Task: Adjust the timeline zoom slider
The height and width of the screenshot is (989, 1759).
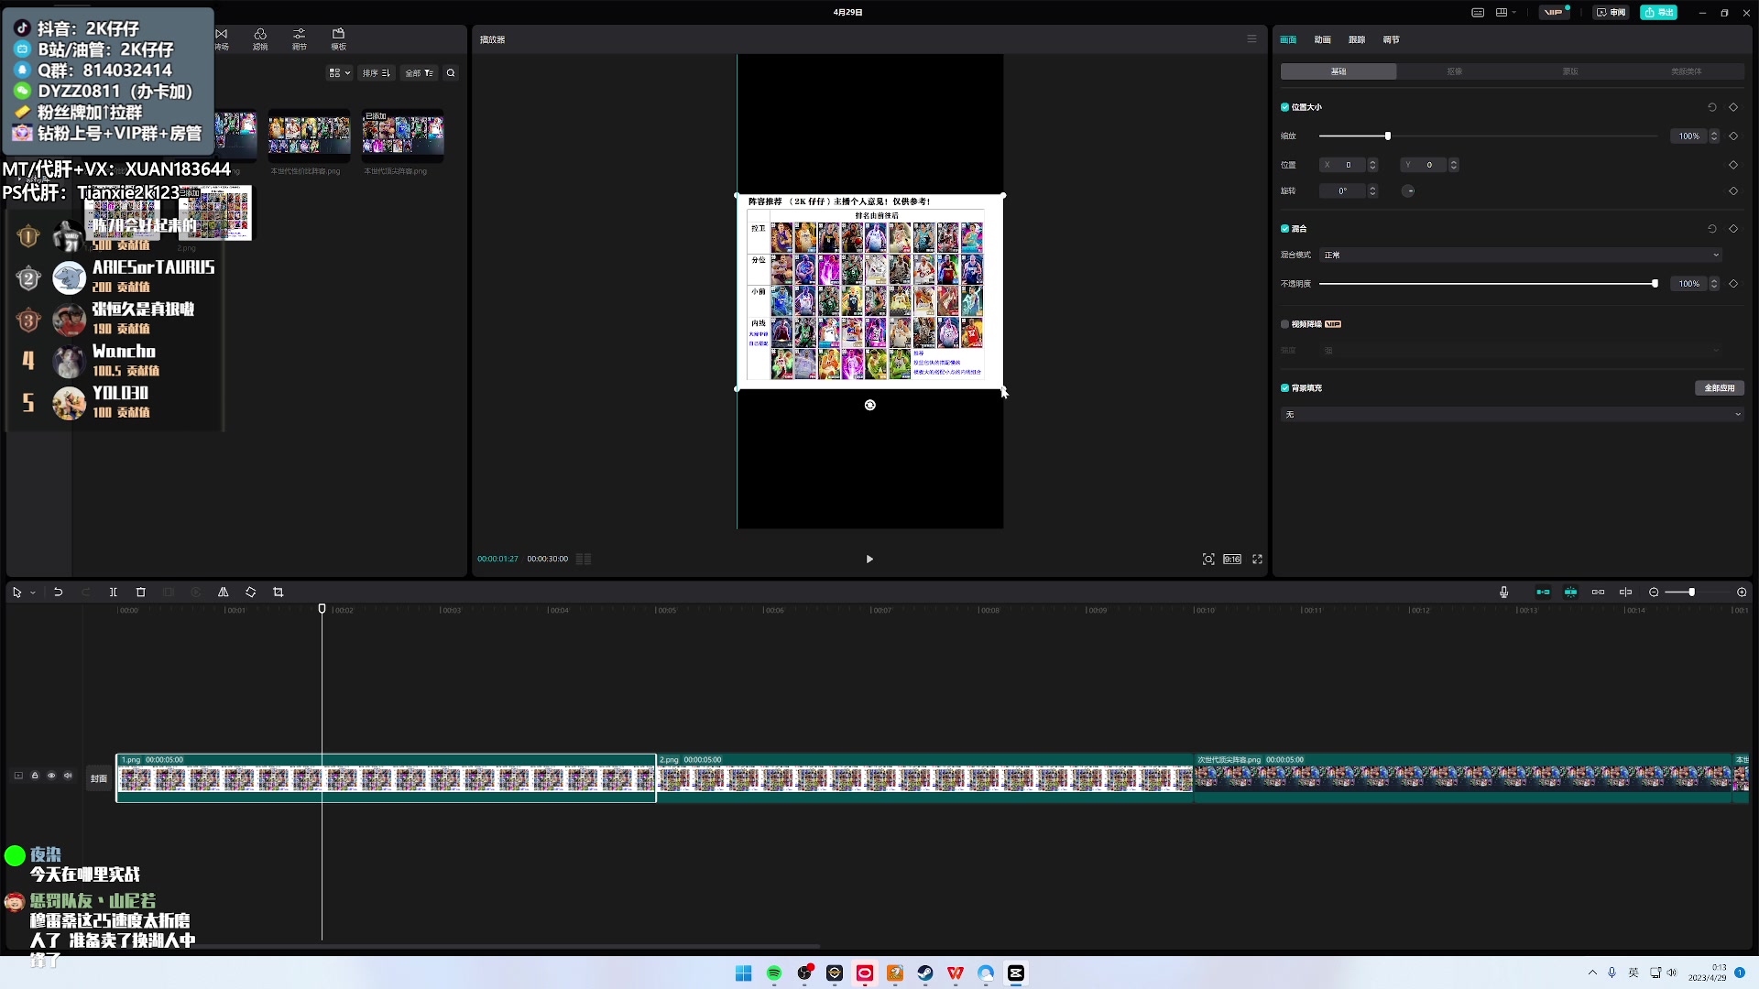Action: (x=1691, y=592)
